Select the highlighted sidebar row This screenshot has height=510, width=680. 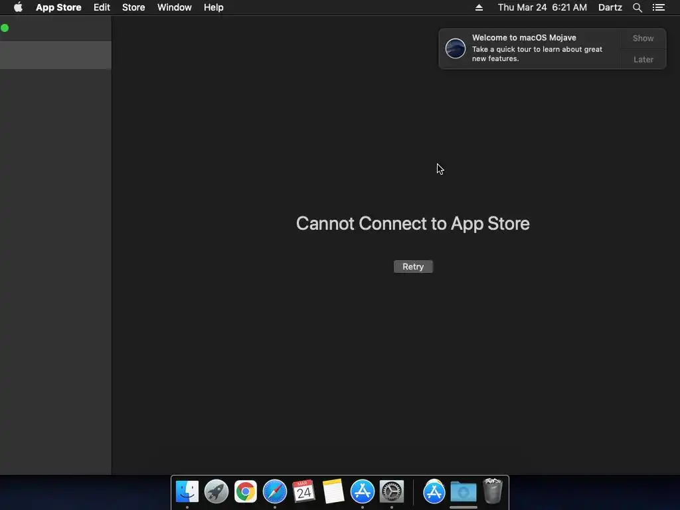pos(56,55)
